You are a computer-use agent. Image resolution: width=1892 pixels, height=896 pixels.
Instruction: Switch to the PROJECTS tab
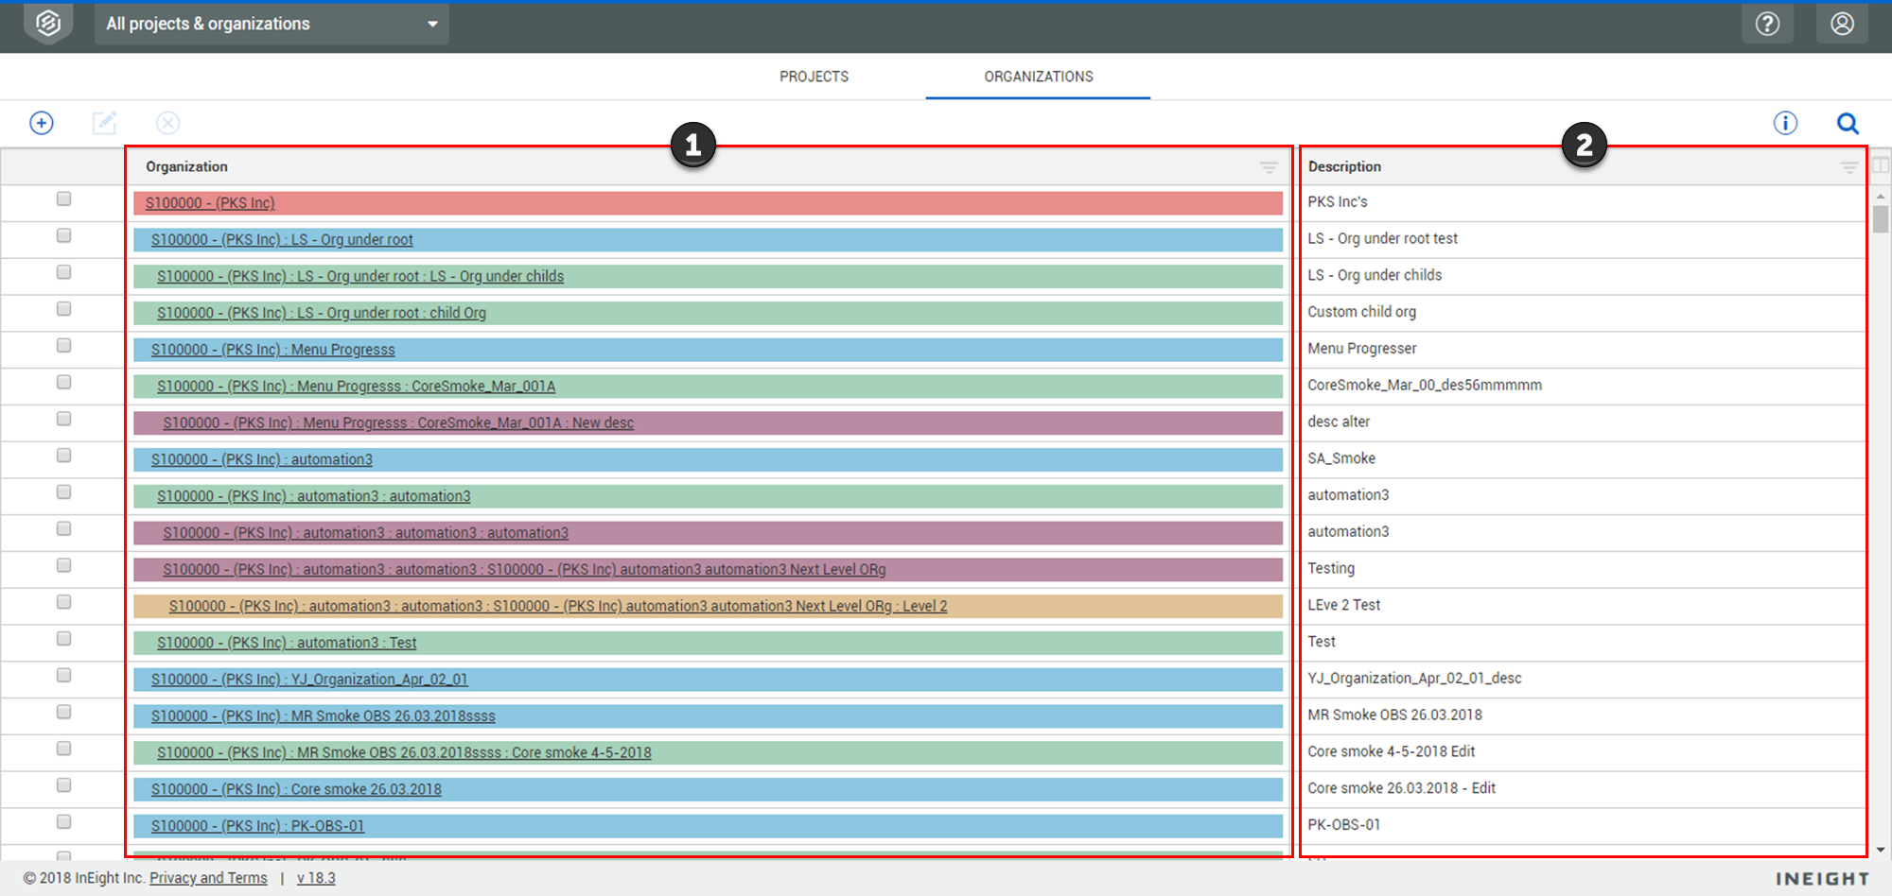point(814,77)
